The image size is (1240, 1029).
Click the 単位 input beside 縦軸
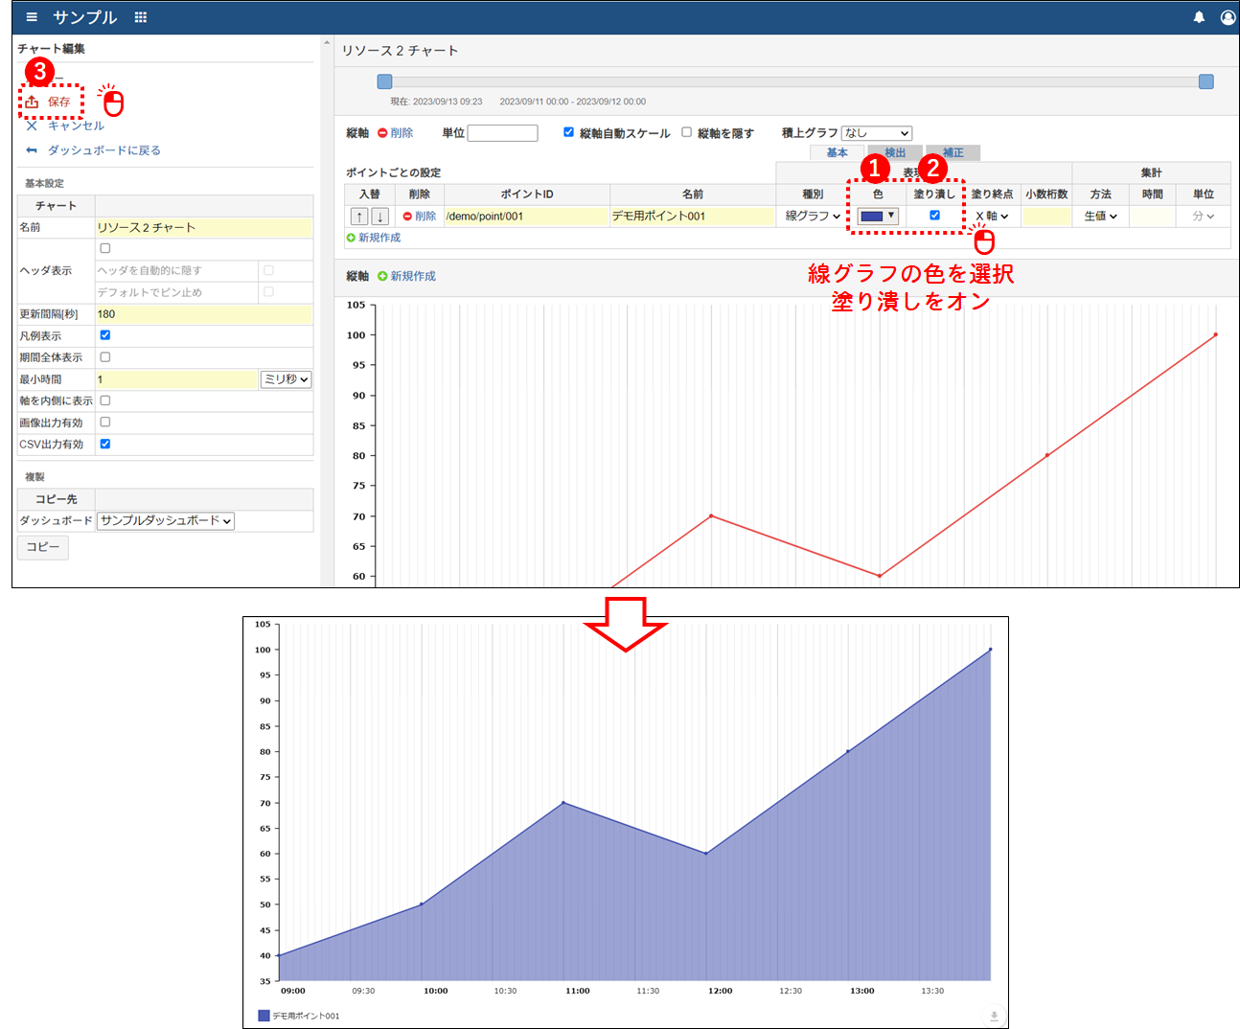coord(503,133)
